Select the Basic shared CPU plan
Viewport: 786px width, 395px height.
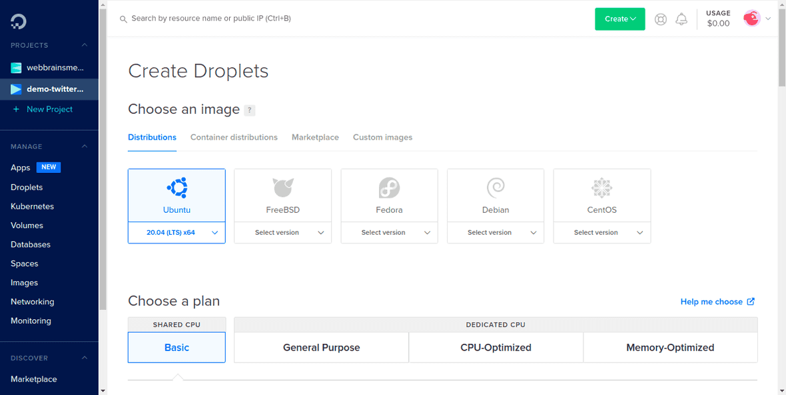point(177,347)
